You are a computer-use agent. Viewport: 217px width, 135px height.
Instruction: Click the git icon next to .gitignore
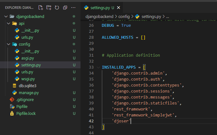click(12, 99)
